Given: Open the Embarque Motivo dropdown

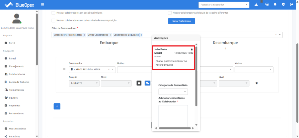Looking at the screenshot, I should pos(134,69).
